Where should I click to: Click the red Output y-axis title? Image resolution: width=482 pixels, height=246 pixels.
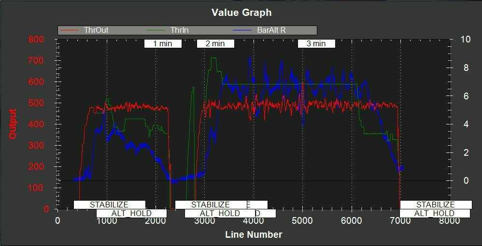pos(13,124)
